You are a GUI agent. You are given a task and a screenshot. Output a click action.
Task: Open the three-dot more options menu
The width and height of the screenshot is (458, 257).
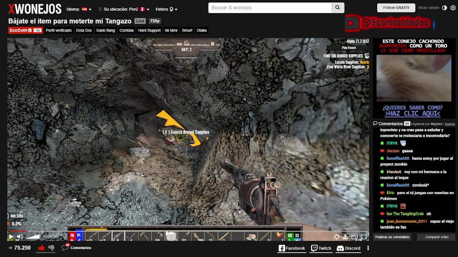(x=368, y=248)
